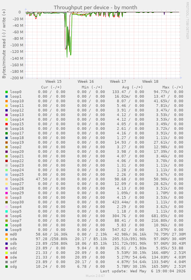Click the '216.80k/' max value for loop7

[161, 221]
